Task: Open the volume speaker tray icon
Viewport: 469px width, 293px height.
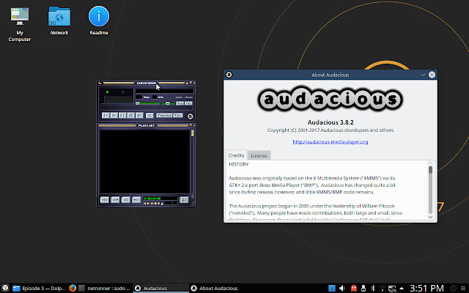Action: (x=342, y=288)
